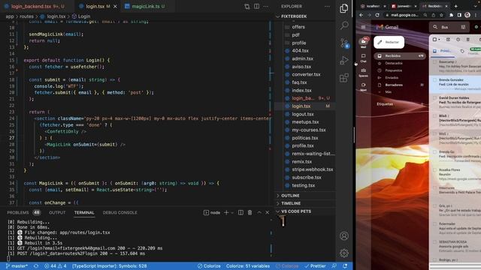Screen dimensions: 481x270
Task: Close the terminal panel
Action: pyautogui.click(x=268, y=212)
